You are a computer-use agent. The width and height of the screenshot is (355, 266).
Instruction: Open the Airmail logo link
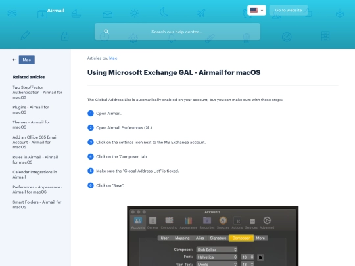tap(56, 11)
